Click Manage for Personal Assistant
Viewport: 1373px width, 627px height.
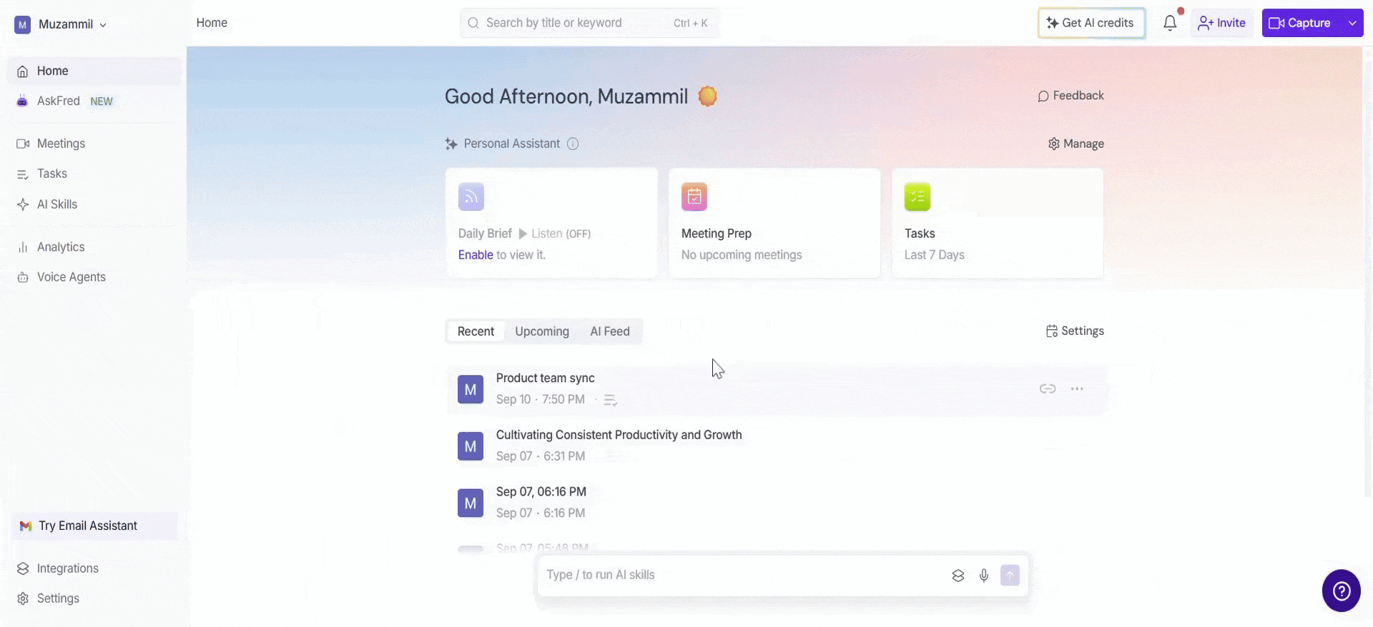(x=1076, y=144)
